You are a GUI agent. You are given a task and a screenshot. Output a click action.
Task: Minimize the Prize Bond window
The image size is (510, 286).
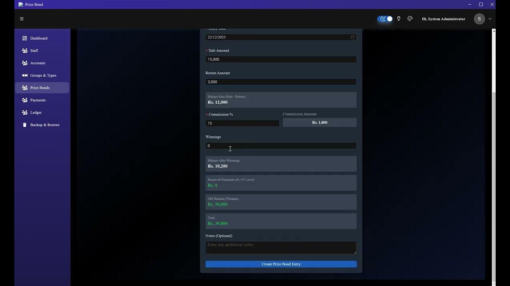pos(470,4)
